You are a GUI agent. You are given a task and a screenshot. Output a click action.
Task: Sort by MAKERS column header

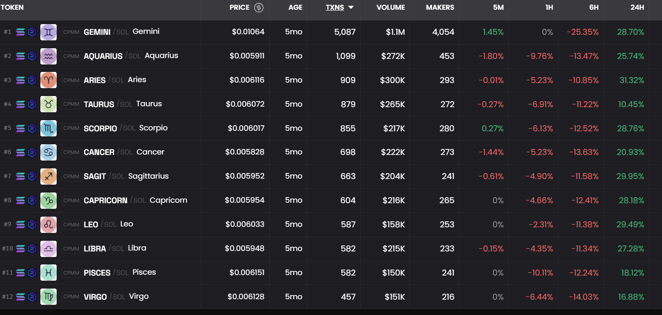click(x=440, y=7)
